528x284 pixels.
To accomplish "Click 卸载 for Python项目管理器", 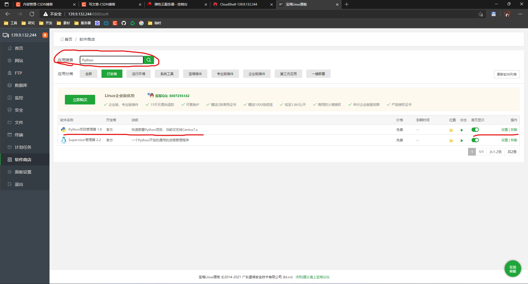I will pos(514,130).
